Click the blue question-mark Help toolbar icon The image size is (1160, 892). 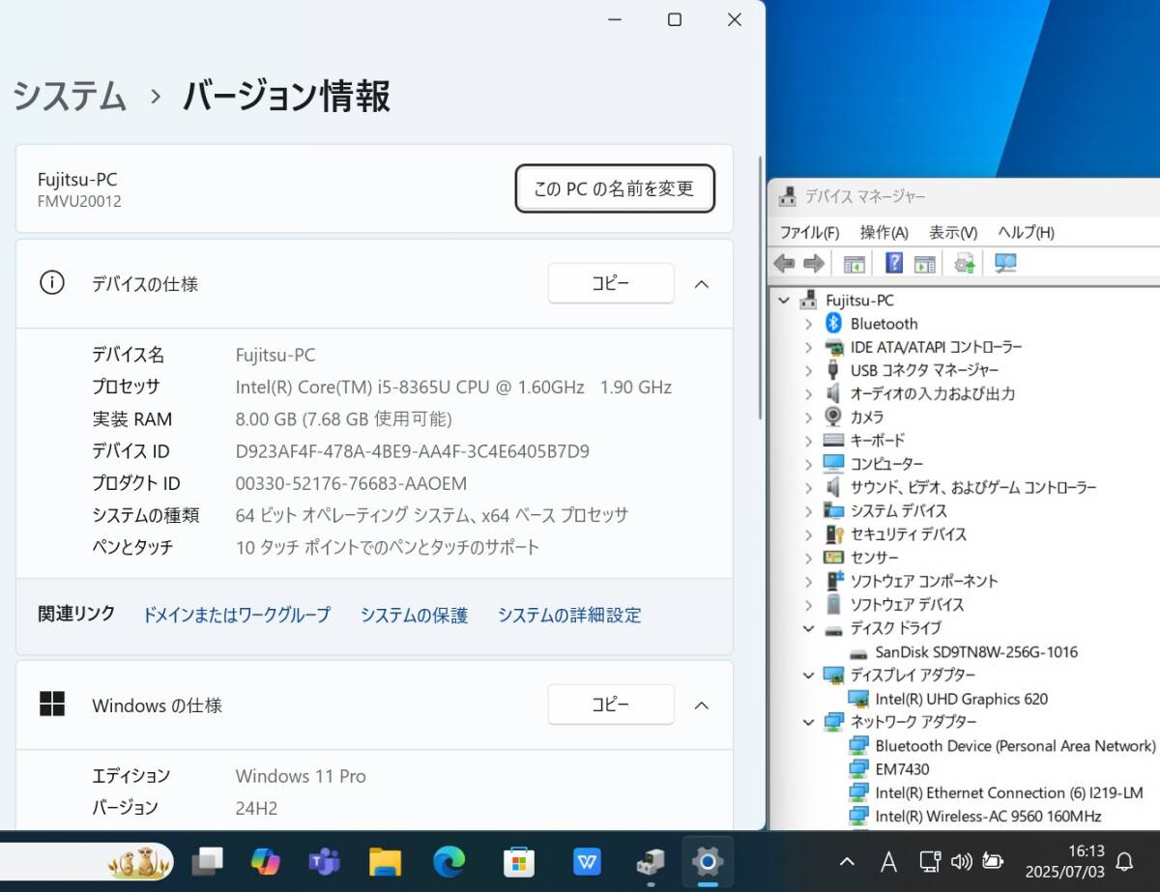point(894,263)
